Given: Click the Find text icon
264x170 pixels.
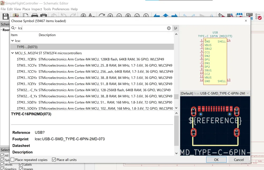Looking at the screenshot, I should click(83, 16).
